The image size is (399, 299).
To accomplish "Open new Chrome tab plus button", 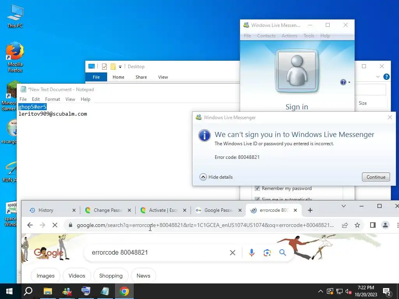I will click(x=310, y=210).
